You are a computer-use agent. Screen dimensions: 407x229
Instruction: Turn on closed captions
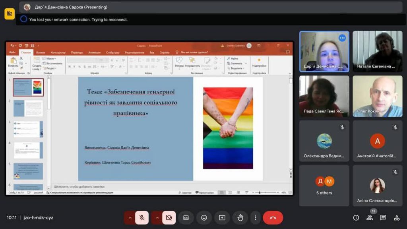coord(186,217)
